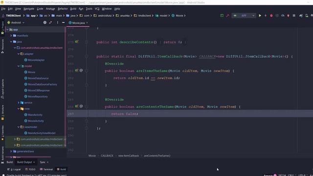Click the Build tool window button

click(62, 169)
